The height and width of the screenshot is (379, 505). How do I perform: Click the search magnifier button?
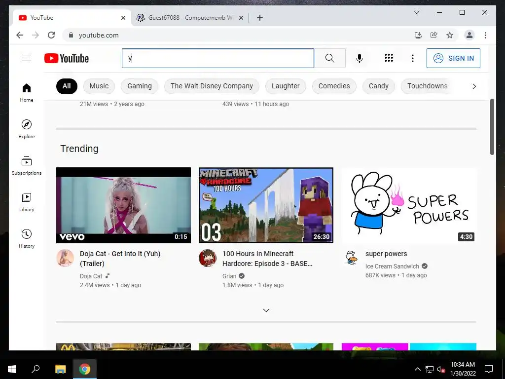point(329,58)
